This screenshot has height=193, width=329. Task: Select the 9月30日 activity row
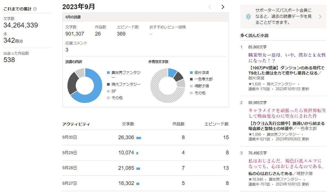click(x=145, y=137)
